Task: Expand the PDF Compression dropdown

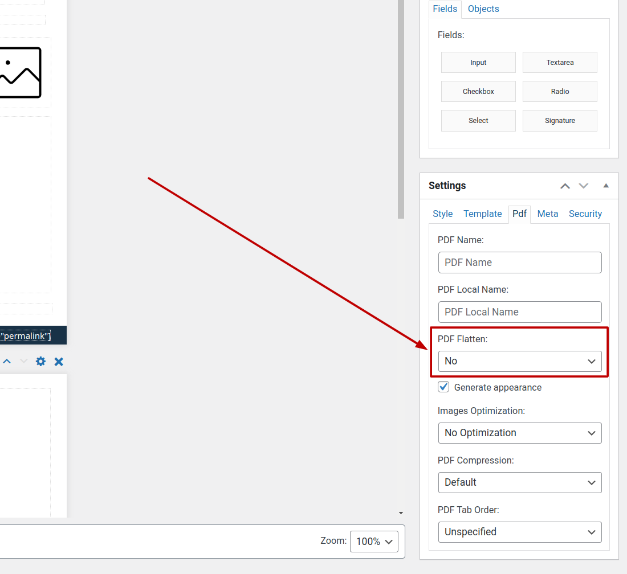Action: (520, 482)
